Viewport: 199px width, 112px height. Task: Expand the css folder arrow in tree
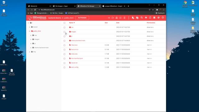coord(31,35)
